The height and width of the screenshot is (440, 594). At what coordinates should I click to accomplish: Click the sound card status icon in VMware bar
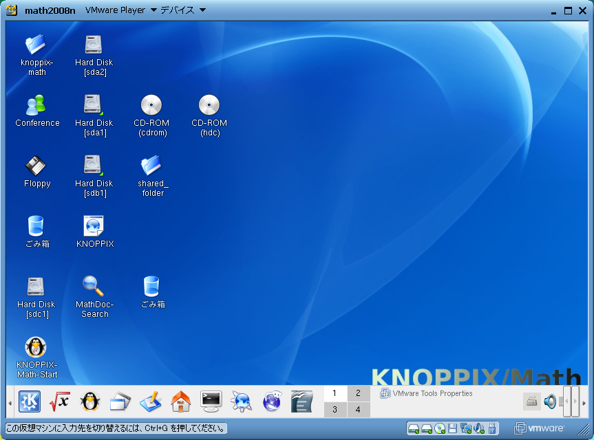pyautogui.click(x=479, y=428)
